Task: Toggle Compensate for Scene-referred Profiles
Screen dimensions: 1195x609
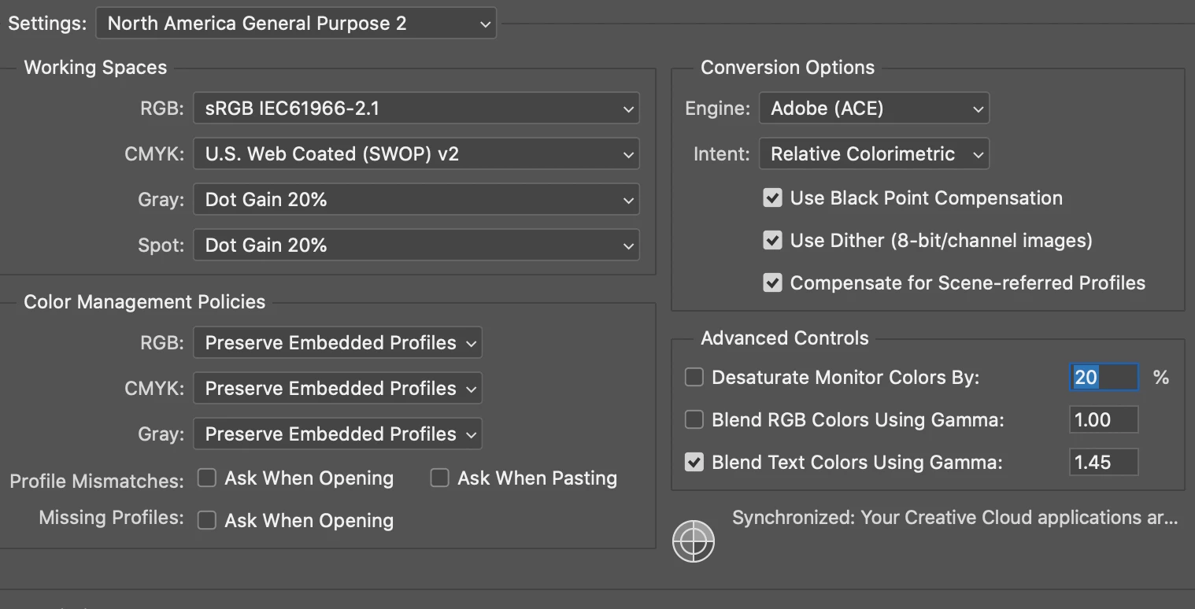Action: coord(772,283)
